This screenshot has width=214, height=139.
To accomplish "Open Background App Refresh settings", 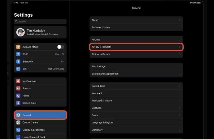I will (x=136, y=74).
